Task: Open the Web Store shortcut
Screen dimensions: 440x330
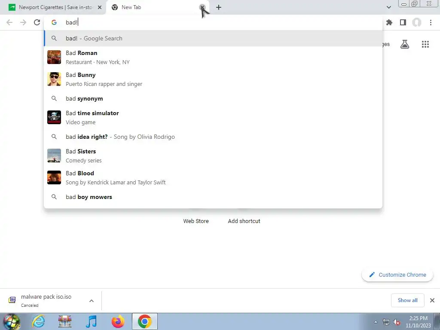Action: coord(196,221)
